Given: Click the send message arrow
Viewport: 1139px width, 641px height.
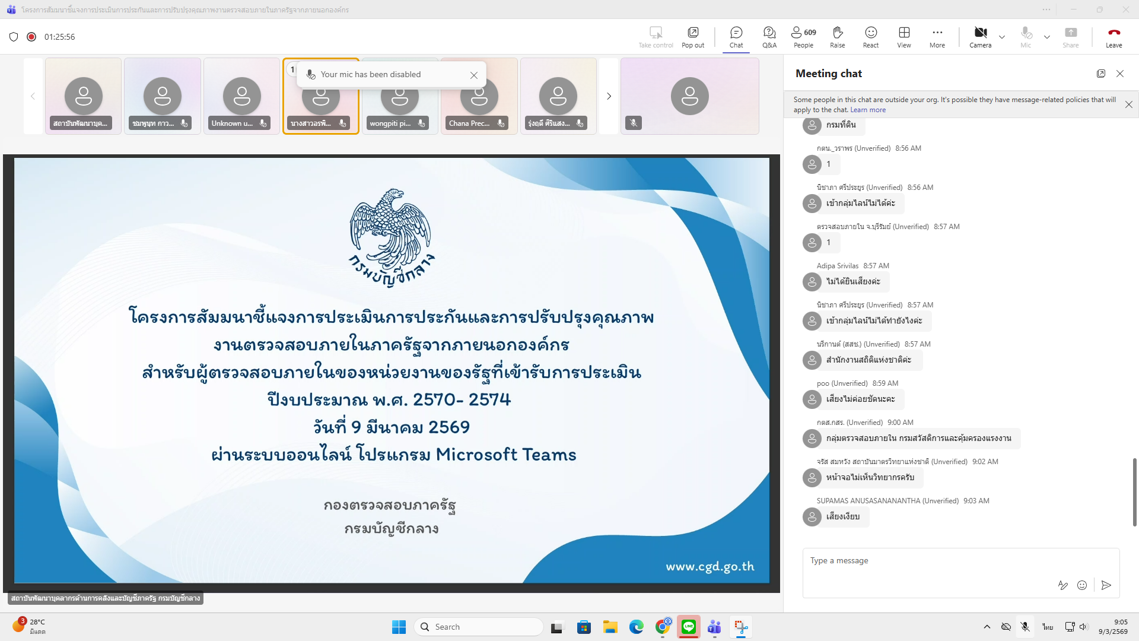Looking at the screenshot, I should click(1106, 585).
